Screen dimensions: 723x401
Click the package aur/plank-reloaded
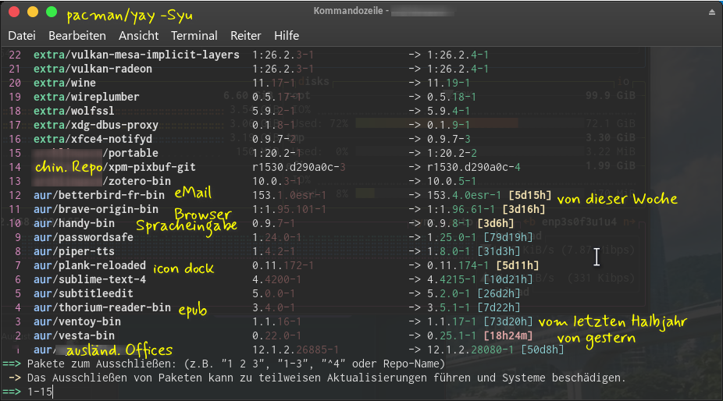click(90, 265)
